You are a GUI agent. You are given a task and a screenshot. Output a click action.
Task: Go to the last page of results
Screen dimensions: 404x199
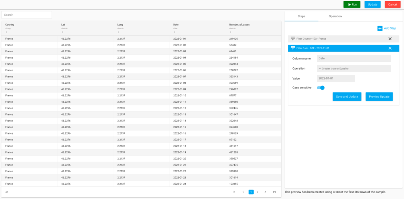pos(275,192)
